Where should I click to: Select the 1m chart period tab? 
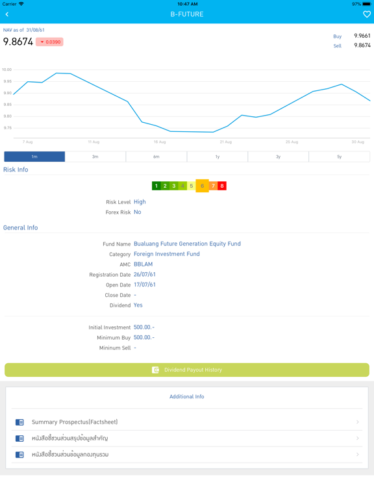pyautogui.click(x=34, y=157)
